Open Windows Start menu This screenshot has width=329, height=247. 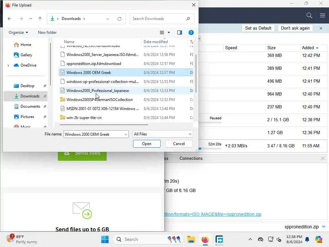(x=105, y=239)
